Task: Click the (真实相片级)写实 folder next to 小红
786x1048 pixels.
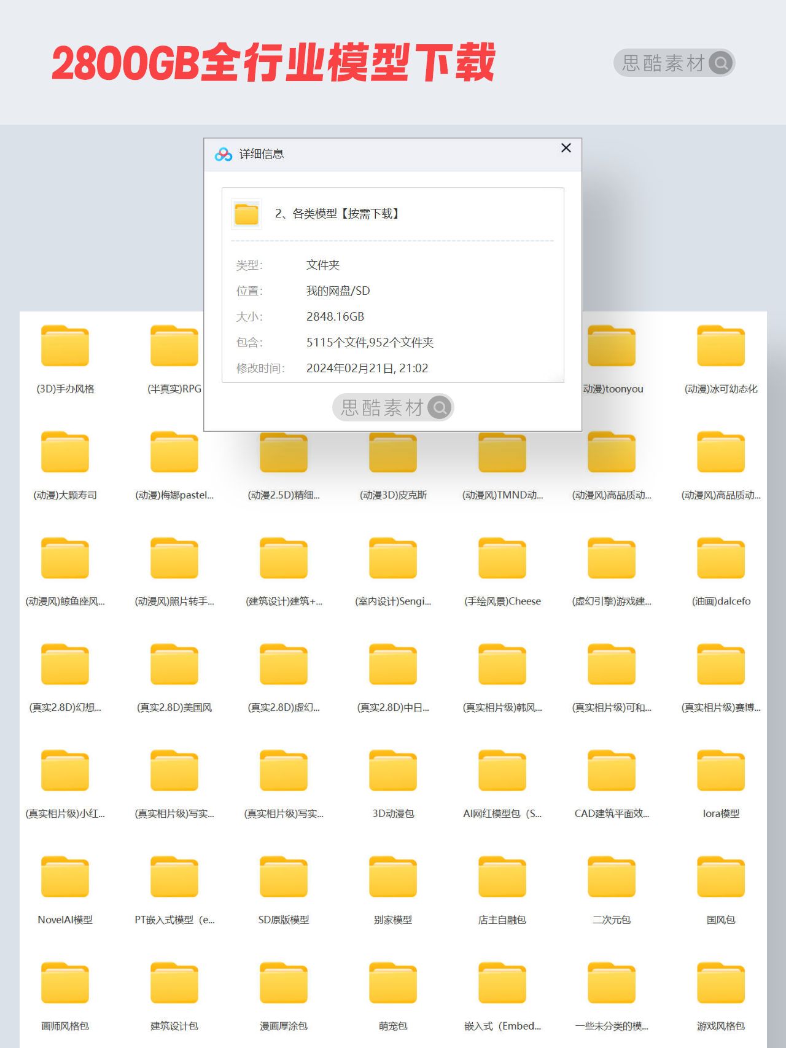Action: [174, 770]
